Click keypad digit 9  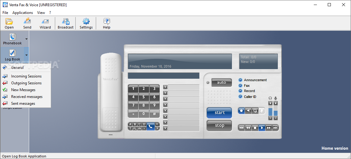[154, 105]
